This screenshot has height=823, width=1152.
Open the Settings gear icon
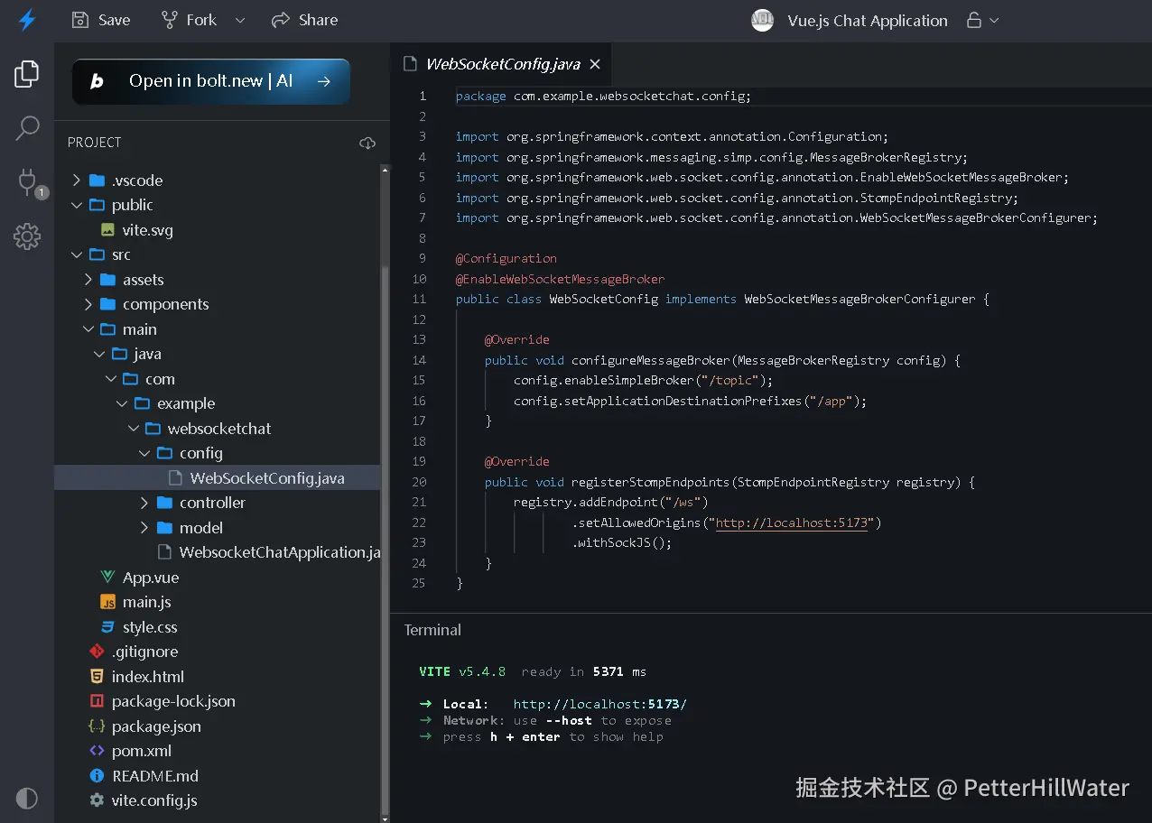tap(27, 237)
